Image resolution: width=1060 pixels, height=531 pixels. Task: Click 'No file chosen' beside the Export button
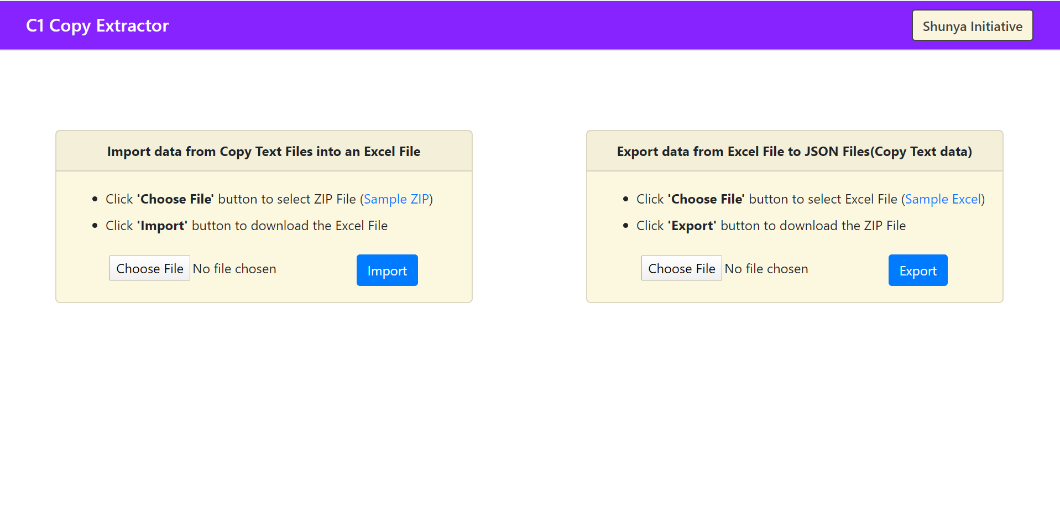pos(766,269)
